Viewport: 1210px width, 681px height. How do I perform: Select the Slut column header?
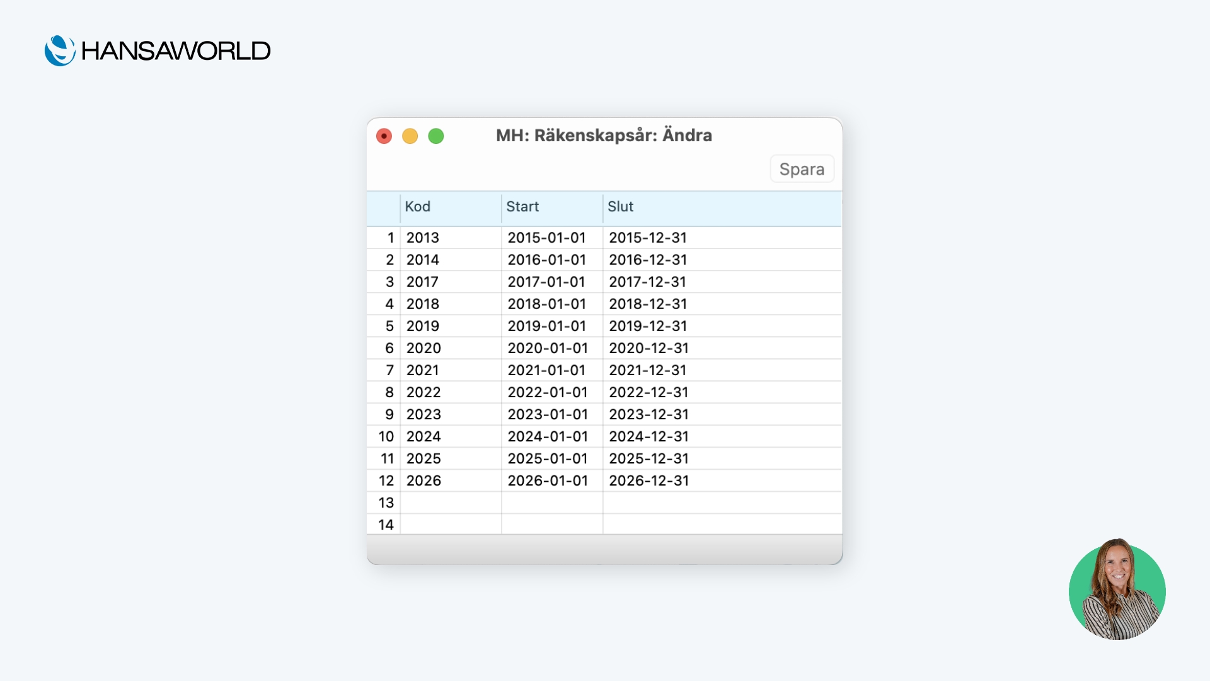[722, 207]
